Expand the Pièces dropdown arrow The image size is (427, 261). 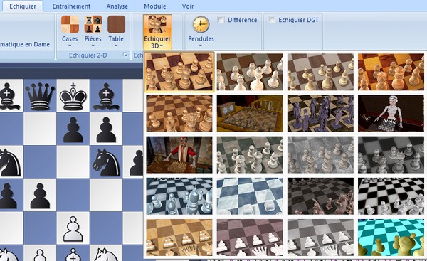pos(93,46)
